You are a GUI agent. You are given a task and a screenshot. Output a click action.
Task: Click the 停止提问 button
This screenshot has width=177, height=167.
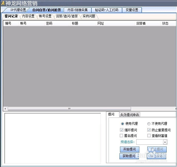(x=157, y=149)
